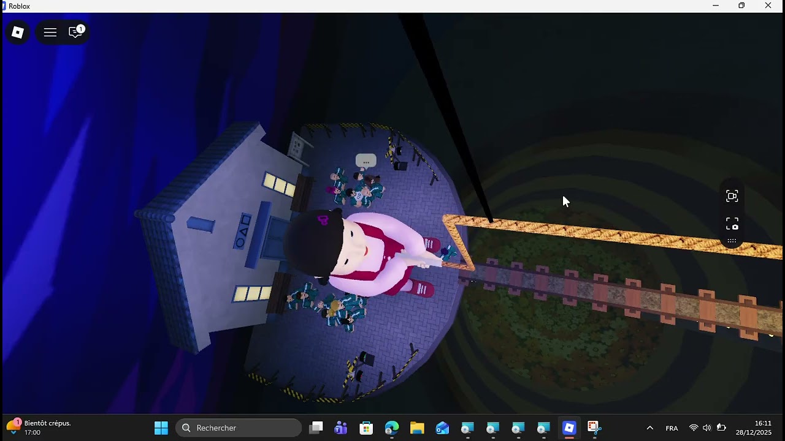The height and width of the screenshot is (441, 785).
Task: Open volume control via the speaker icon
Action: coord(707,428)
